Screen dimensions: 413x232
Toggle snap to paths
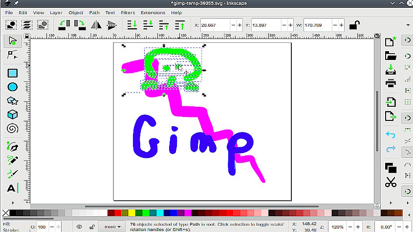(407, 130)
